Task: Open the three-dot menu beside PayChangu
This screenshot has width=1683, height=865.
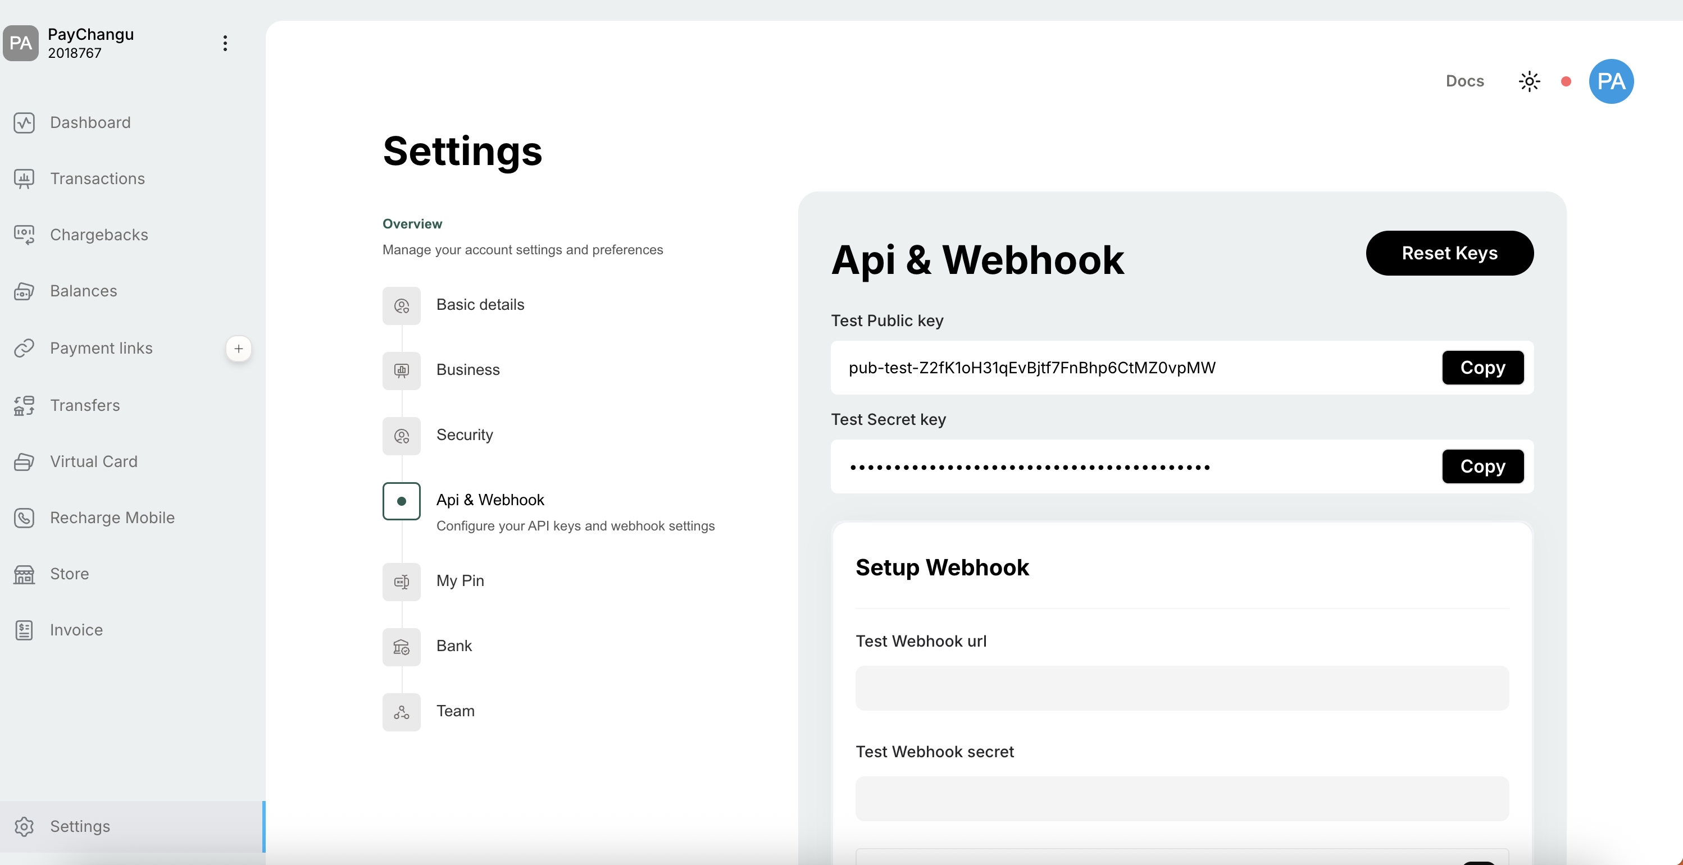Action: (x=225, y=43)
